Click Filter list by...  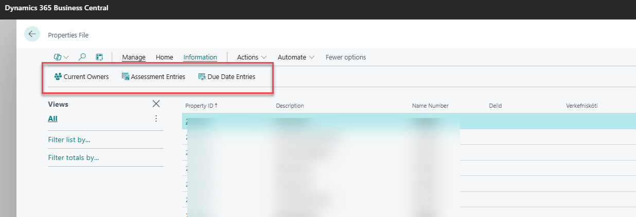click(x=73, y=140)
